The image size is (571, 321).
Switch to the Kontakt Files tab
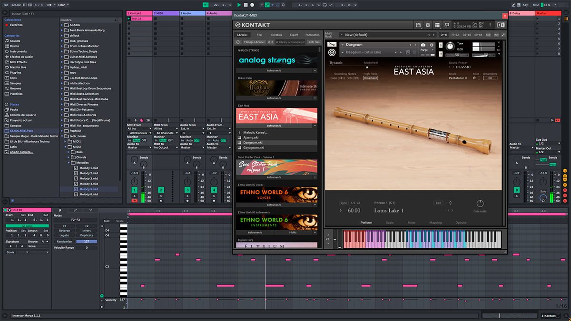click(259, 35)
